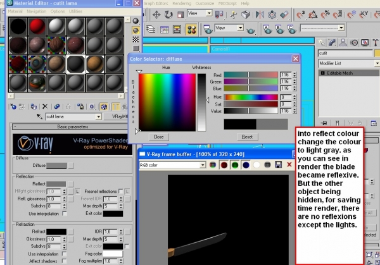
Task: Click the Quick Render teapot icon
Action: coord(251,30)
